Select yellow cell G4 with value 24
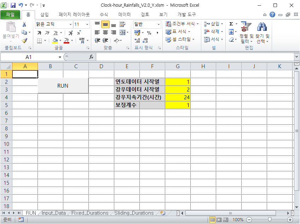 pyautogui.click(x=178, y=97)
